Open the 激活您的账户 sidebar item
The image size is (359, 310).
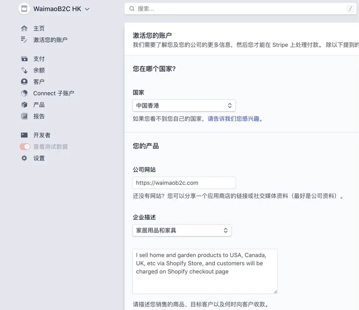51,40
